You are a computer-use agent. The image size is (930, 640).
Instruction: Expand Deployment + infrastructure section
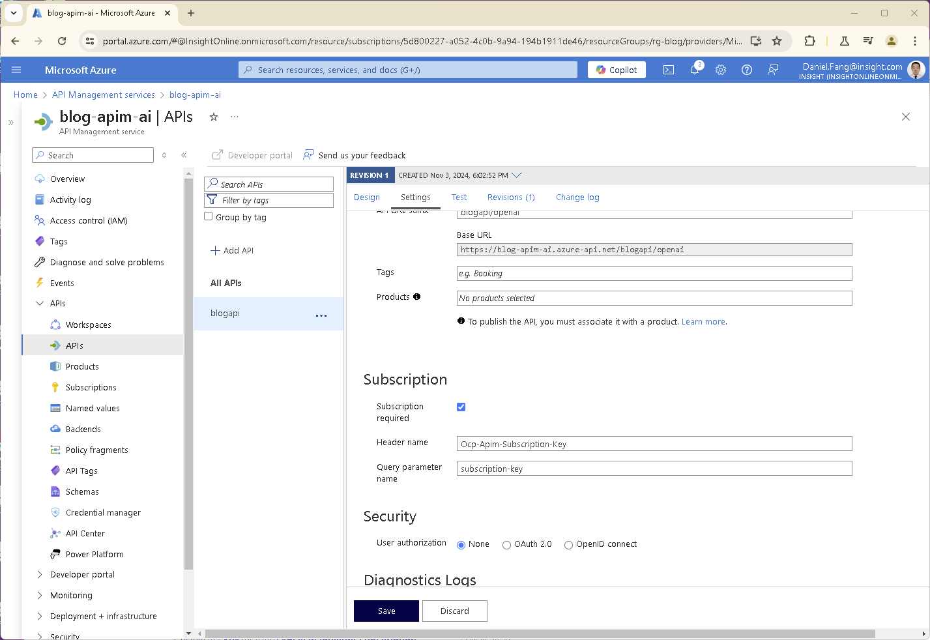coord(40,616)
